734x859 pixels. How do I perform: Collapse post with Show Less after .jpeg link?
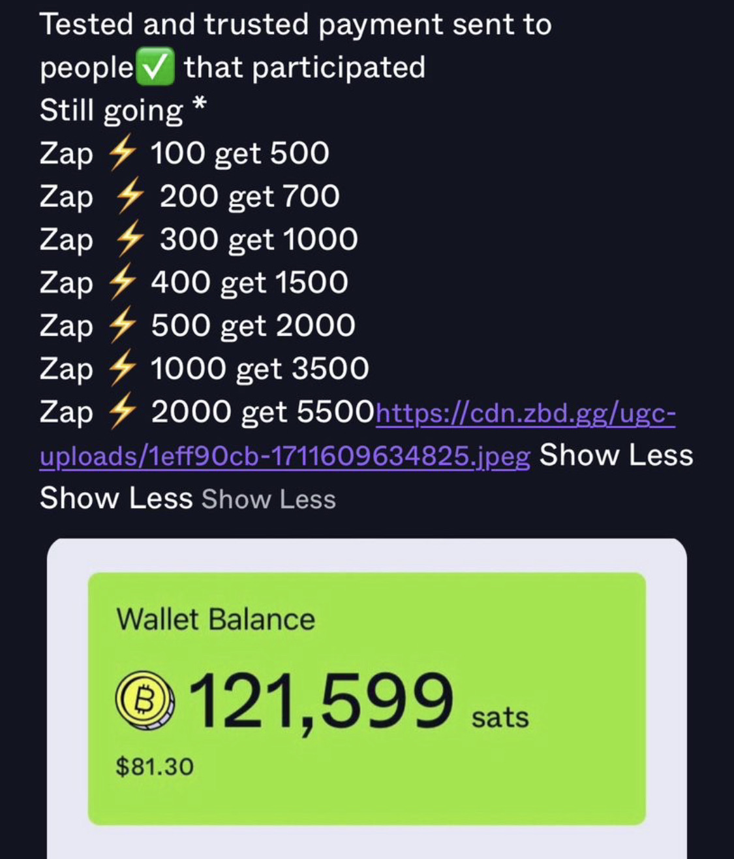pyautogui.click(x=615, y=455)
